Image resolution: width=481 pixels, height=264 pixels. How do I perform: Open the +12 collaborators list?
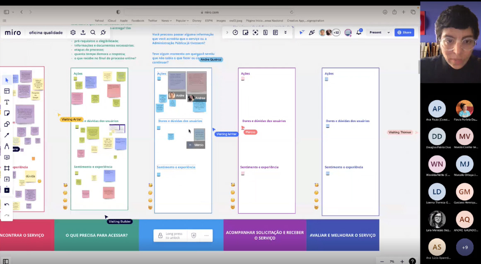pyautogui.click(x=336, y=32)
